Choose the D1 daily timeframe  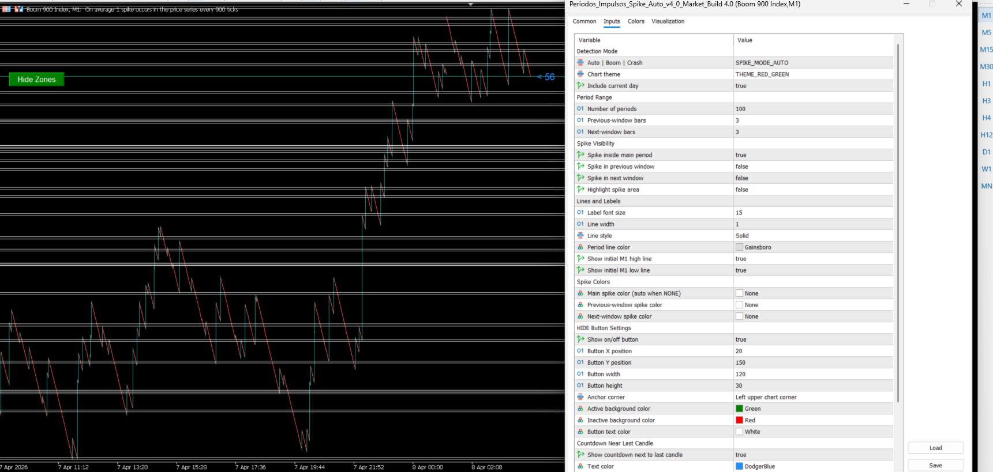[x=987, y=152]
